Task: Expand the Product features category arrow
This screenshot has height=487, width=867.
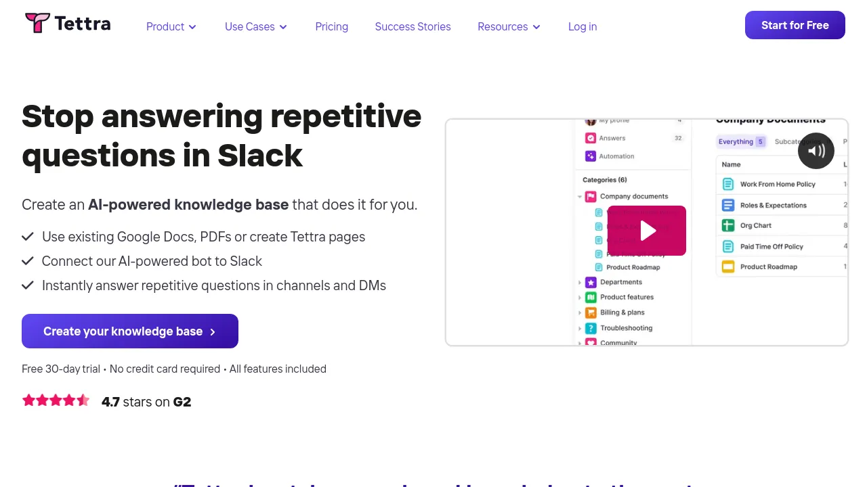Action: click(x=580, y=298)
